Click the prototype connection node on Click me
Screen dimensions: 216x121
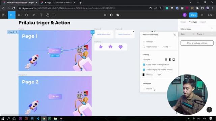click(x=62, y=51)
